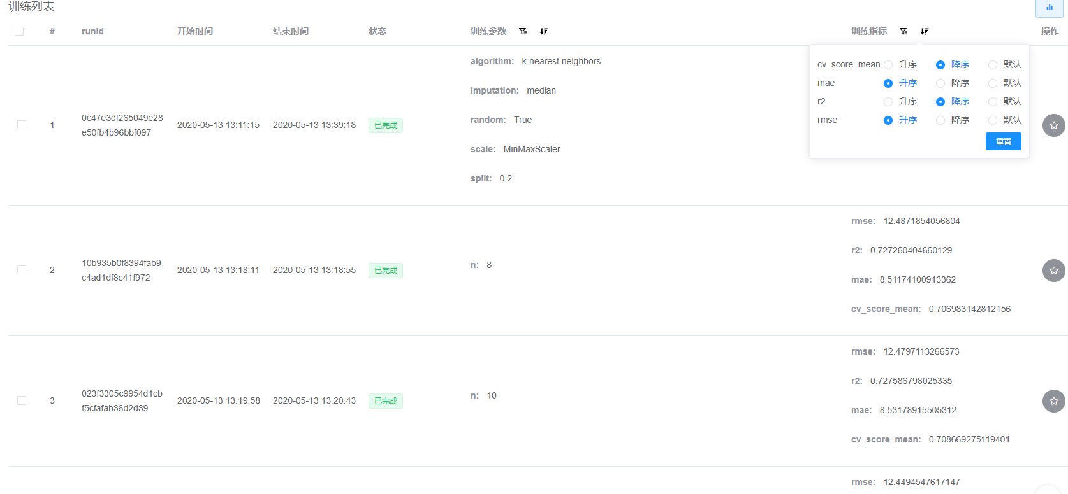Click the split 0.2 parameter

(x=492, y=179)
